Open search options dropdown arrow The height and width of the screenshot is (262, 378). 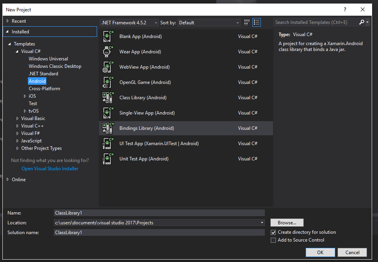(367, 22)
